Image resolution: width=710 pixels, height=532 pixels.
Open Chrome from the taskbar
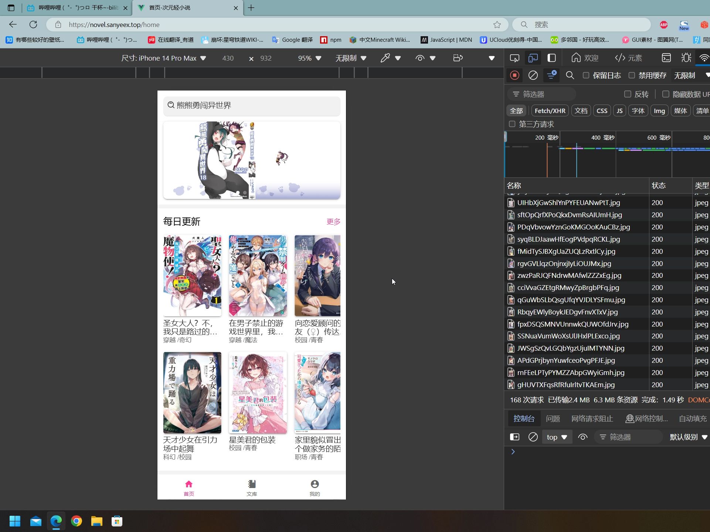tap(77, 521)
